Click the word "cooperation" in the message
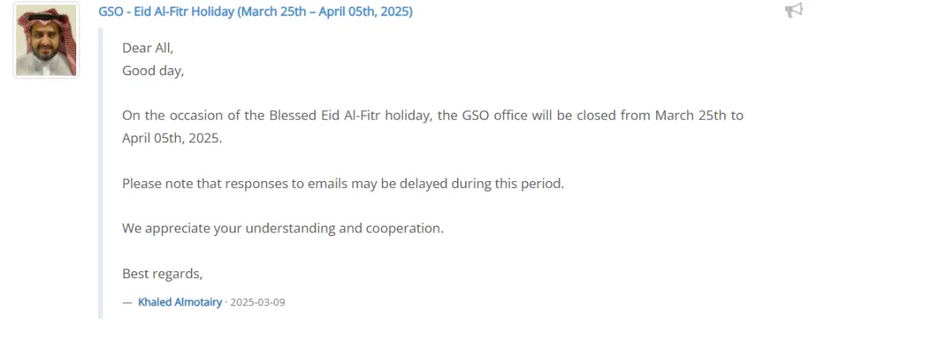Viewport: 946px width, 341px height. coord(402,229)
